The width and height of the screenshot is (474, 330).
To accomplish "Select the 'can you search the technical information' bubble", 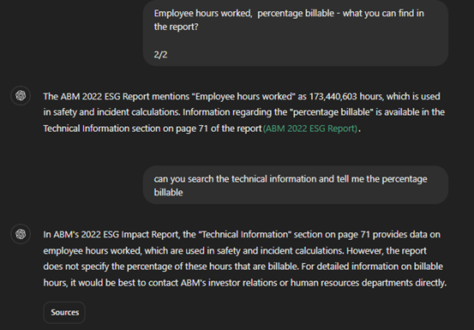I will (x=296, y=185).
